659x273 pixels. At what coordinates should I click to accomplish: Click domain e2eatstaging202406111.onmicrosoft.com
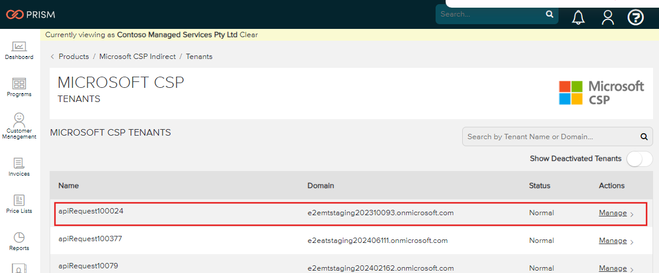pos(378,241)
